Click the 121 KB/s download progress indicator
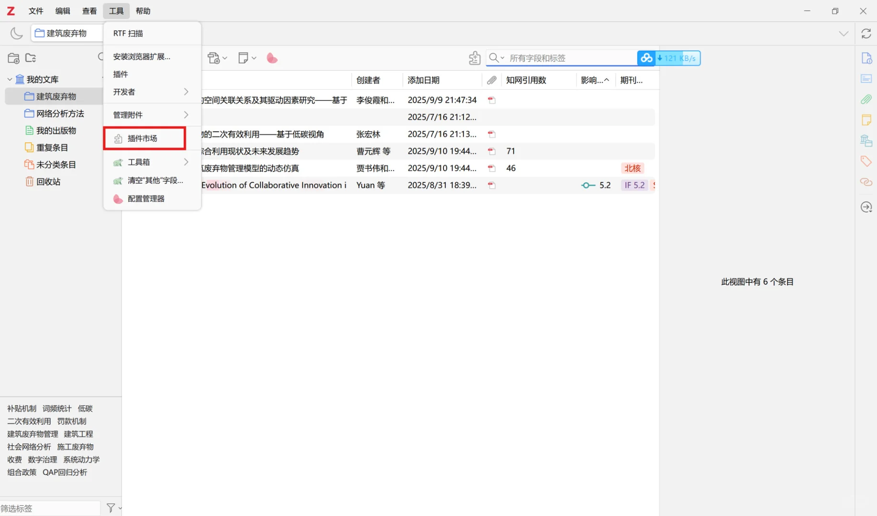This screenshot has height=516, width=877. 677,58
